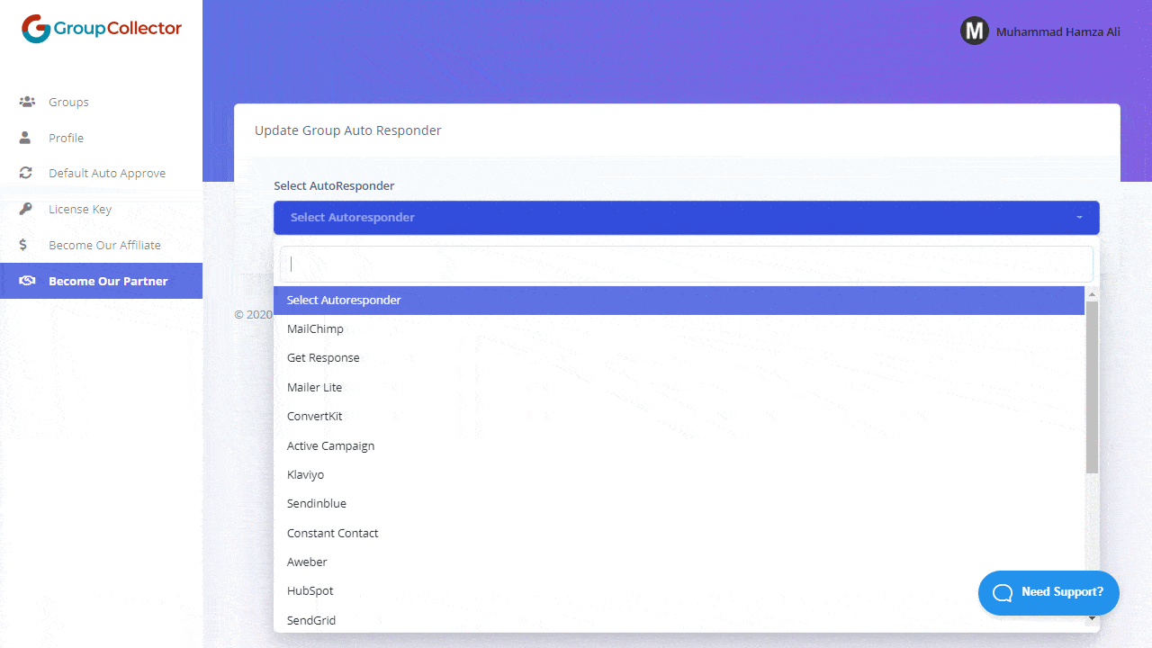
Task: Choose MailChimp from the autoresponder list
Action: (315, 329)
